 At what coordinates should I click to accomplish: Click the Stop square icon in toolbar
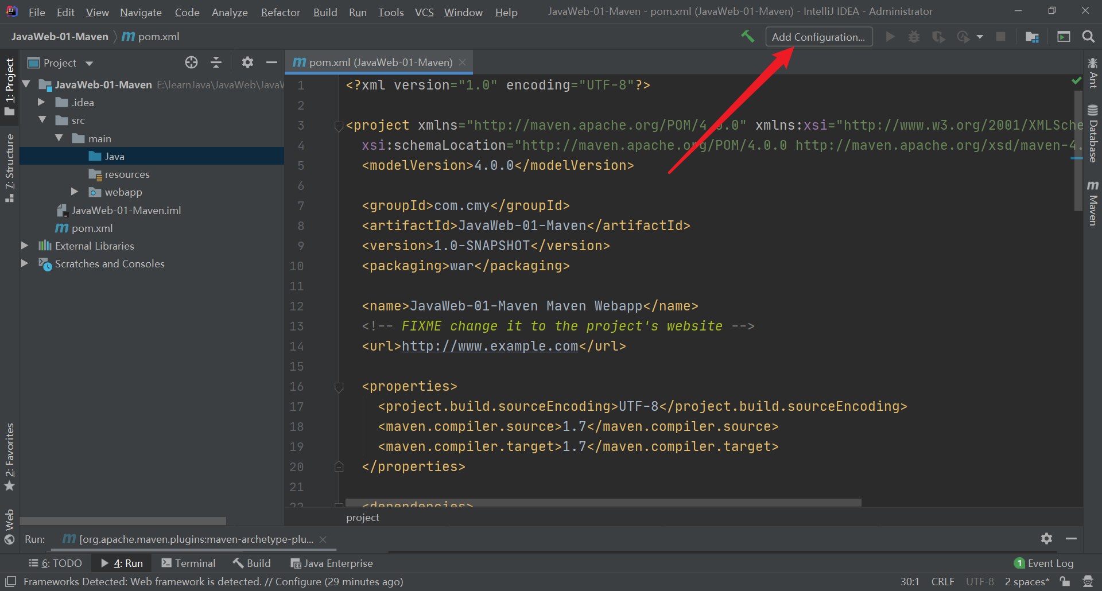pyautogui.click(x=1000, y=37)
